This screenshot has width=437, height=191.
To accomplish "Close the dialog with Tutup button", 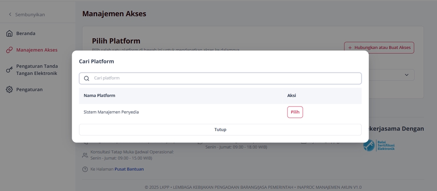I will point(220,130).
